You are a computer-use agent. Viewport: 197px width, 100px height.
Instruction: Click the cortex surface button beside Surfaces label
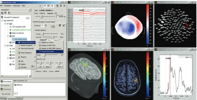coord(42,25)
